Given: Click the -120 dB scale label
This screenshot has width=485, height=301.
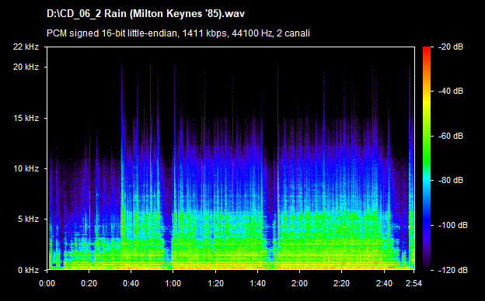Looking at the screenshot, I should pyautogui.click(x=453, y=270).
